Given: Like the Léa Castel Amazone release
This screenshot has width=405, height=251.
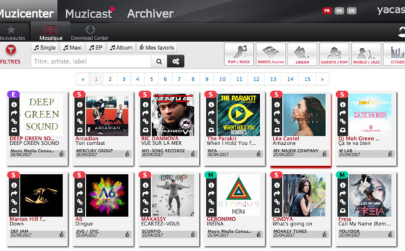Looking at the screenshot, I should pos(325,154).
